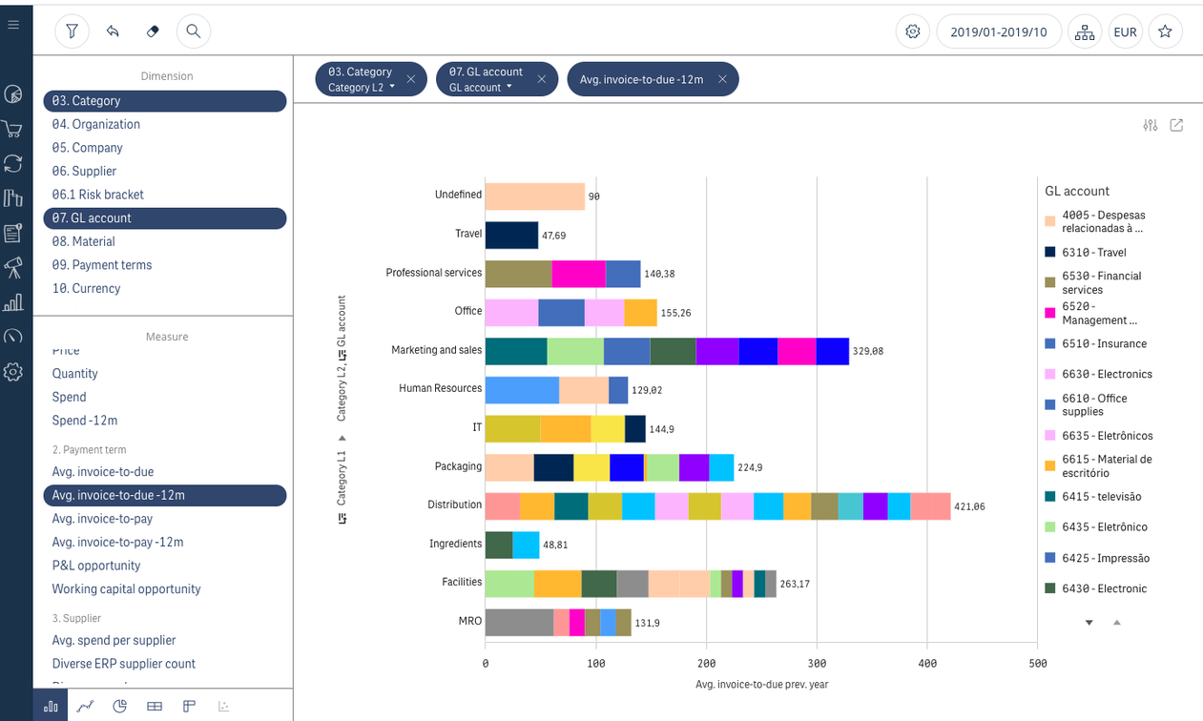
Task: Click the 6310 - Travel legend swatch
Action: (1050, 253)
